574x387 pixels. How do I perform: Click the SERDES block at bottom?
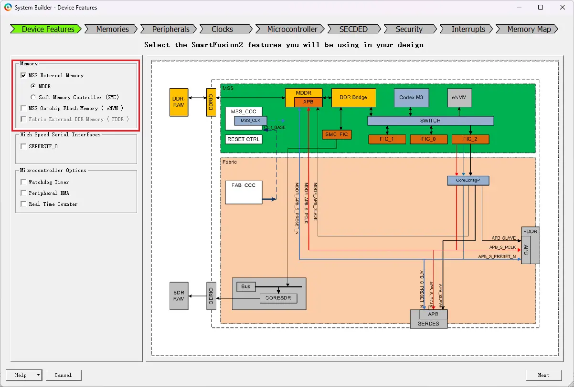point(429,323)
